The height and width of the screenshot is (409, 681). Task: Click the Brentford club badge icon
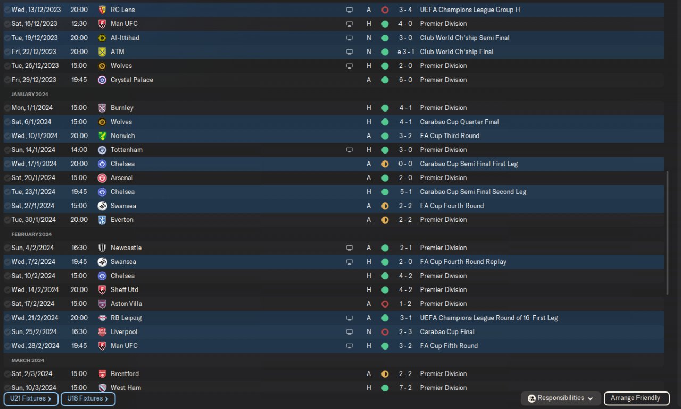pos(102,374)
